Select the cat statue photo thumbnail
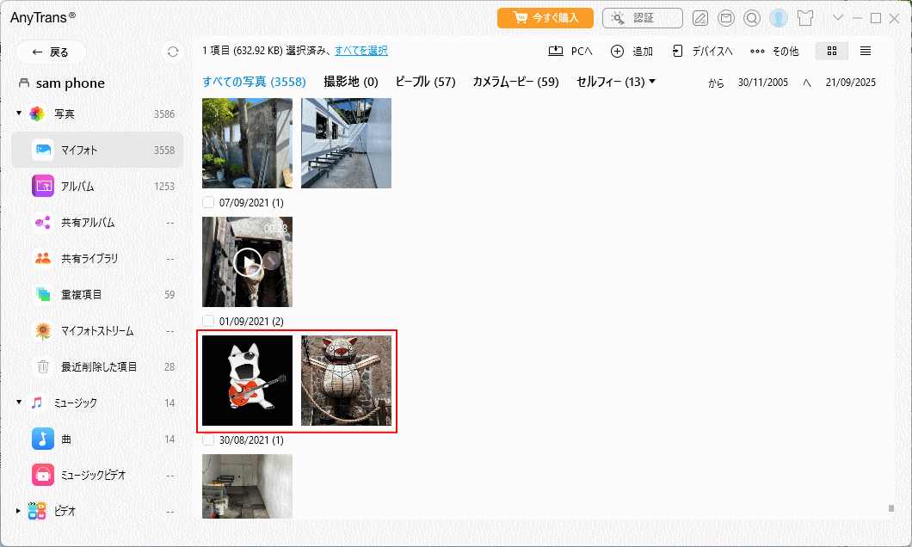Image resolution: width=912 pixels, height=547 pixels. click(346, 380)
